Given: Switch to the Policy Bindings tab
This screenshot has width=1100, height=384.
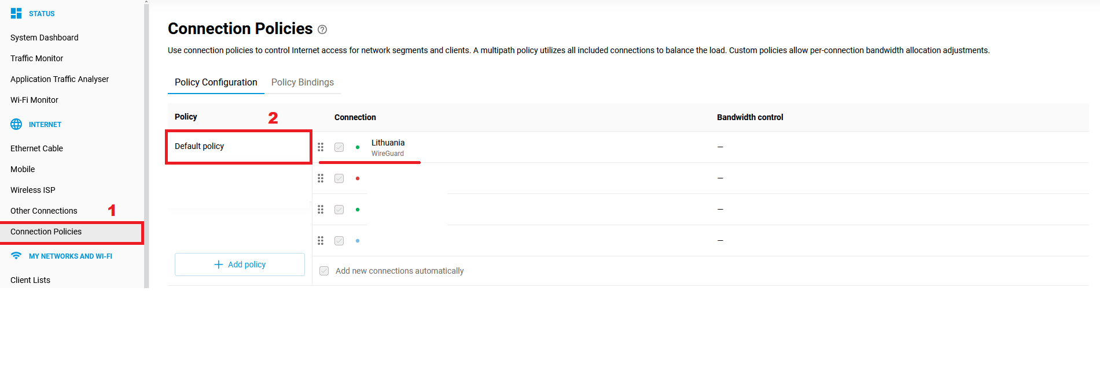Looking at the screenshot, I should pos(302,83).
